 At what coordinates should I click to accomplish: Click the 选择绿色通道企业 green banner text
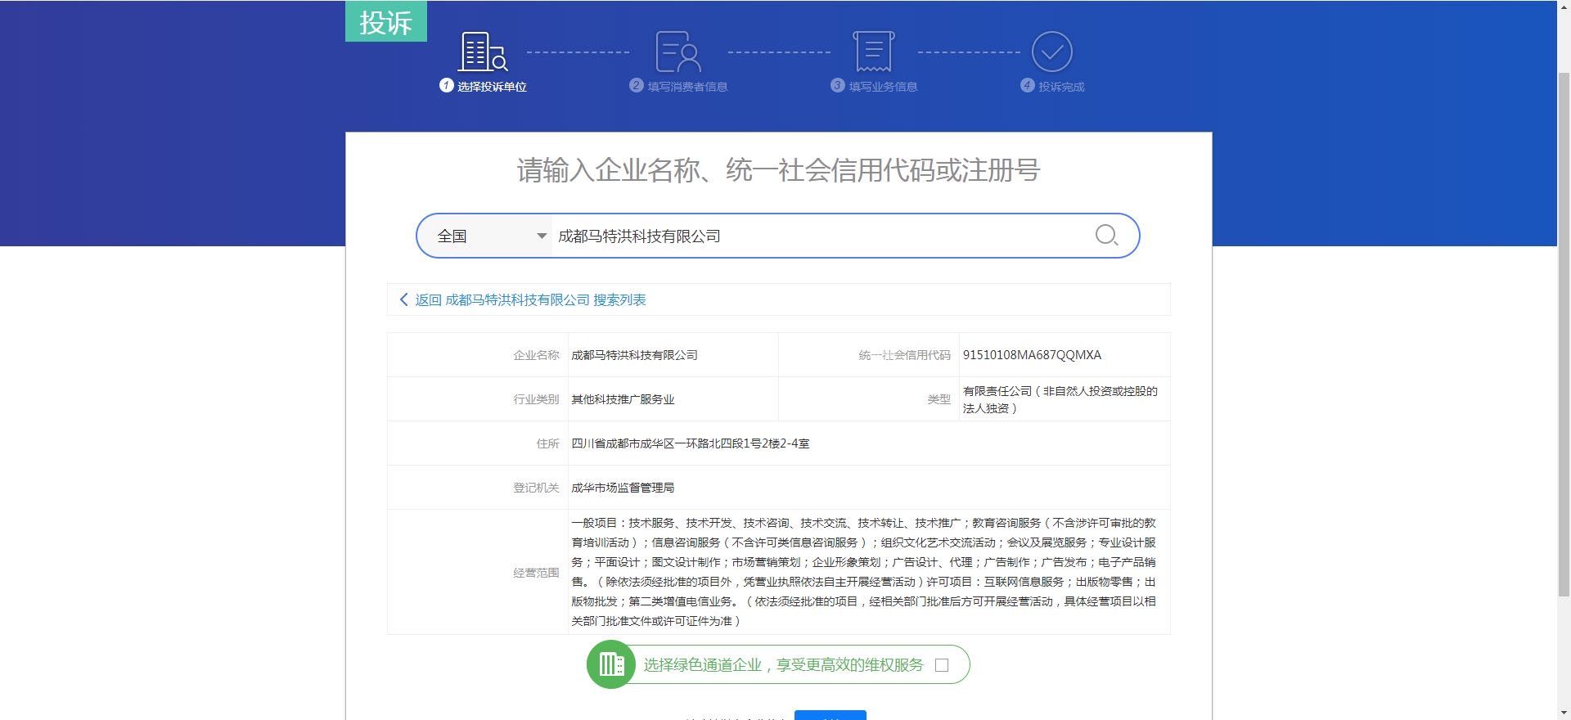point(783,665)
